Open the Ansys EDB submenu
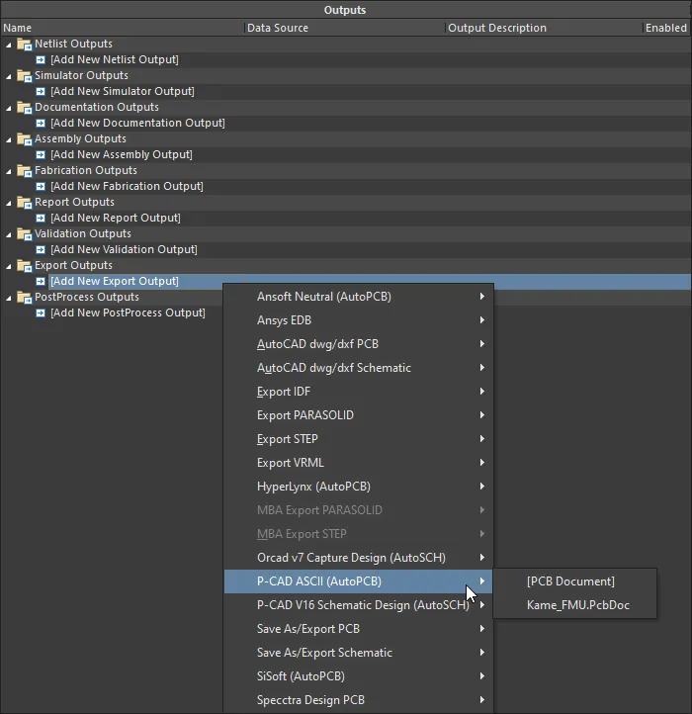692x714 pixels. coord(358,320)
